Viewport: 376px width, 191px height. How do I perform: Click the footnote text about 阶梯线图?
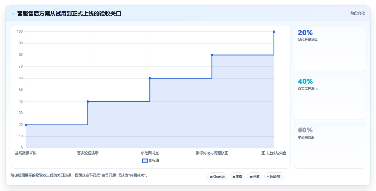pyautogui.click(x=80, y=175)
